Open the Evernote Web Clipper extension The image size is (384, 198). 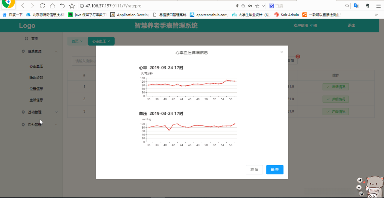(x=367, y=6)
